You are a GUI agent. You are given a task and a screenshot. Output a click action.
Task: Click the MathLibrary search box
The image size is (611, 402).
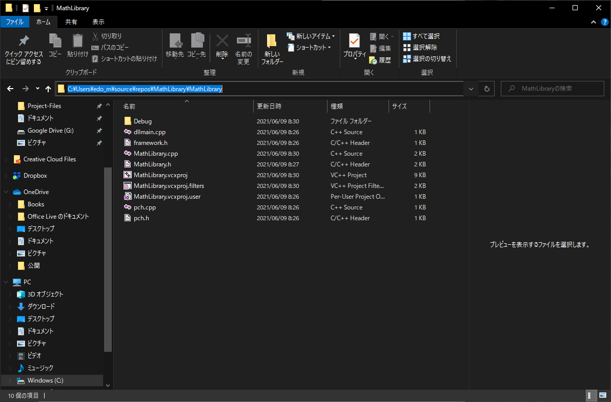[552, 89]
